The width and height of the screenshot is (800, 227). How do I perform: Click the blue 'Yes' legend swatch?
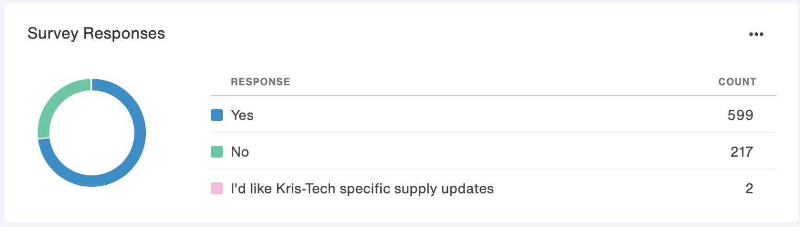click(x=217, y=115)
